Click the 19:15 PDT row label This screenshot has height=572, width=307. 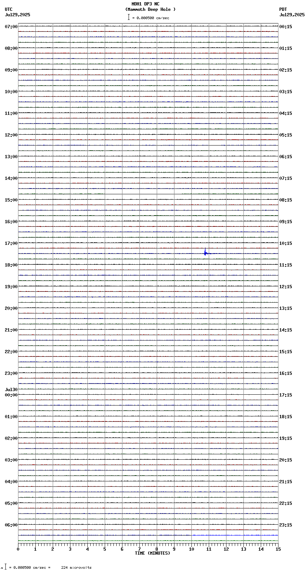coord(286,438)
